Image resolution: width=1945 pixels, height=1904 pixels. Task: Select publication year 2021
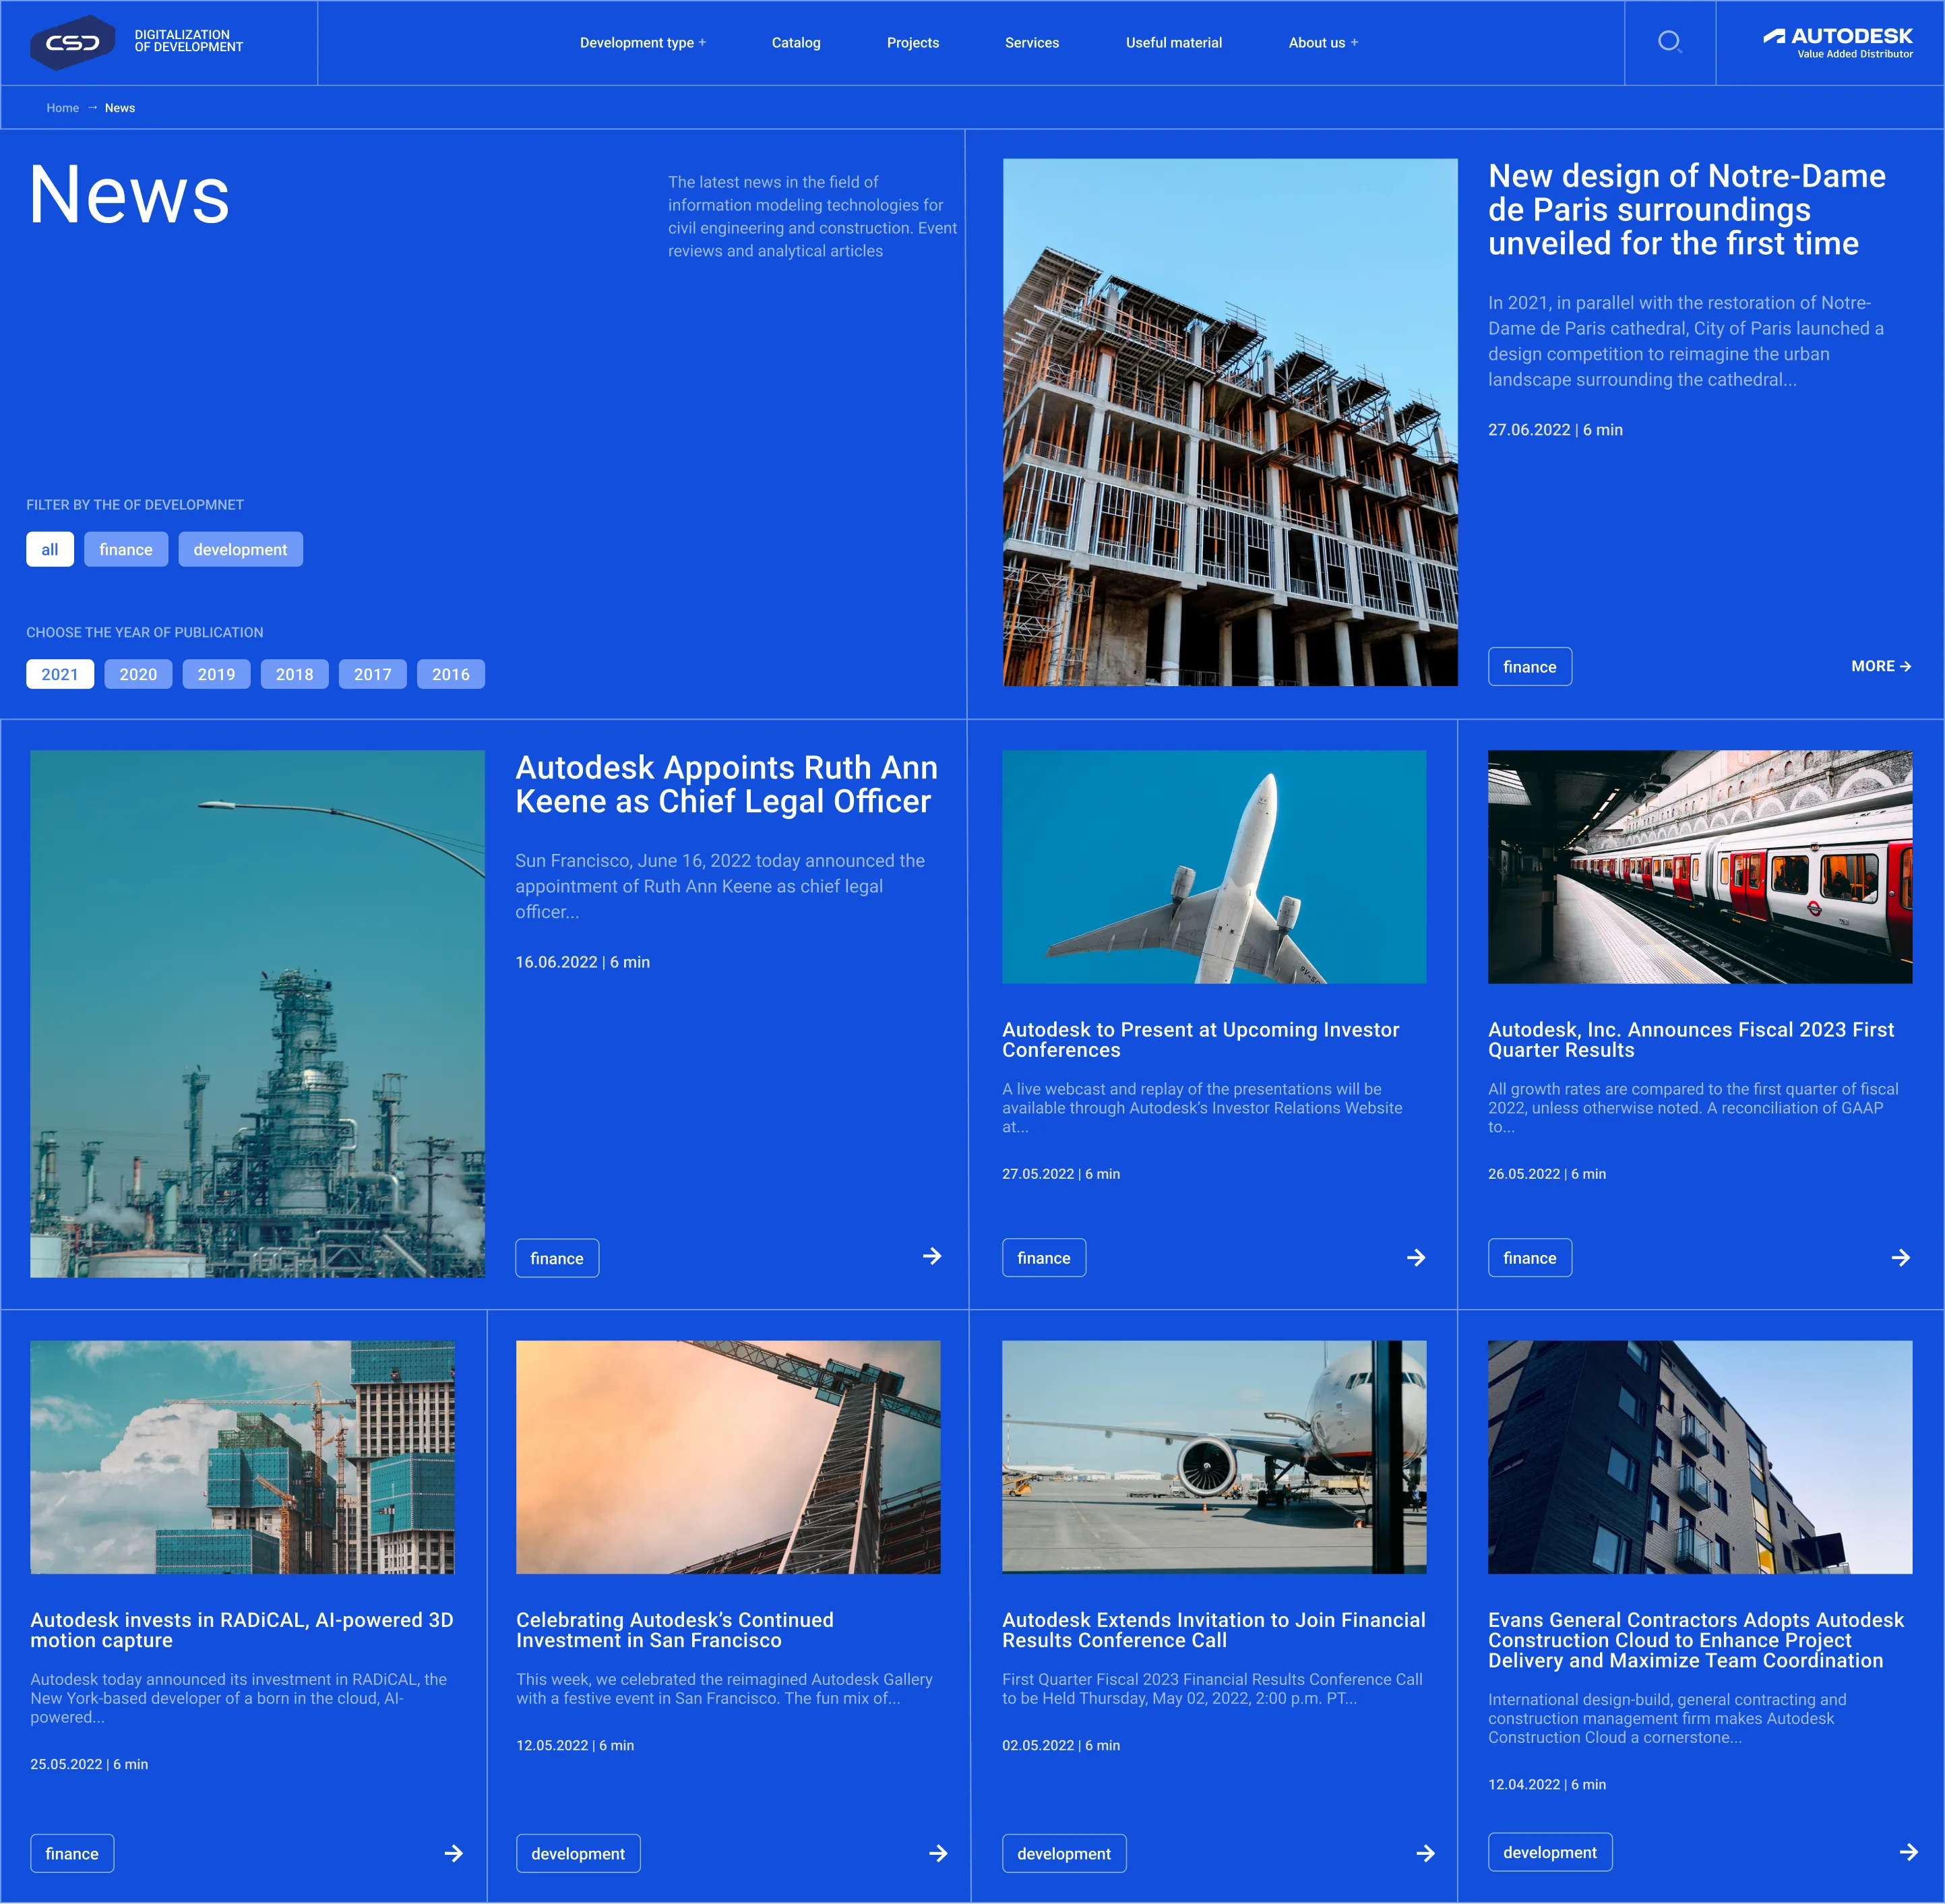(x=60, y=674)
